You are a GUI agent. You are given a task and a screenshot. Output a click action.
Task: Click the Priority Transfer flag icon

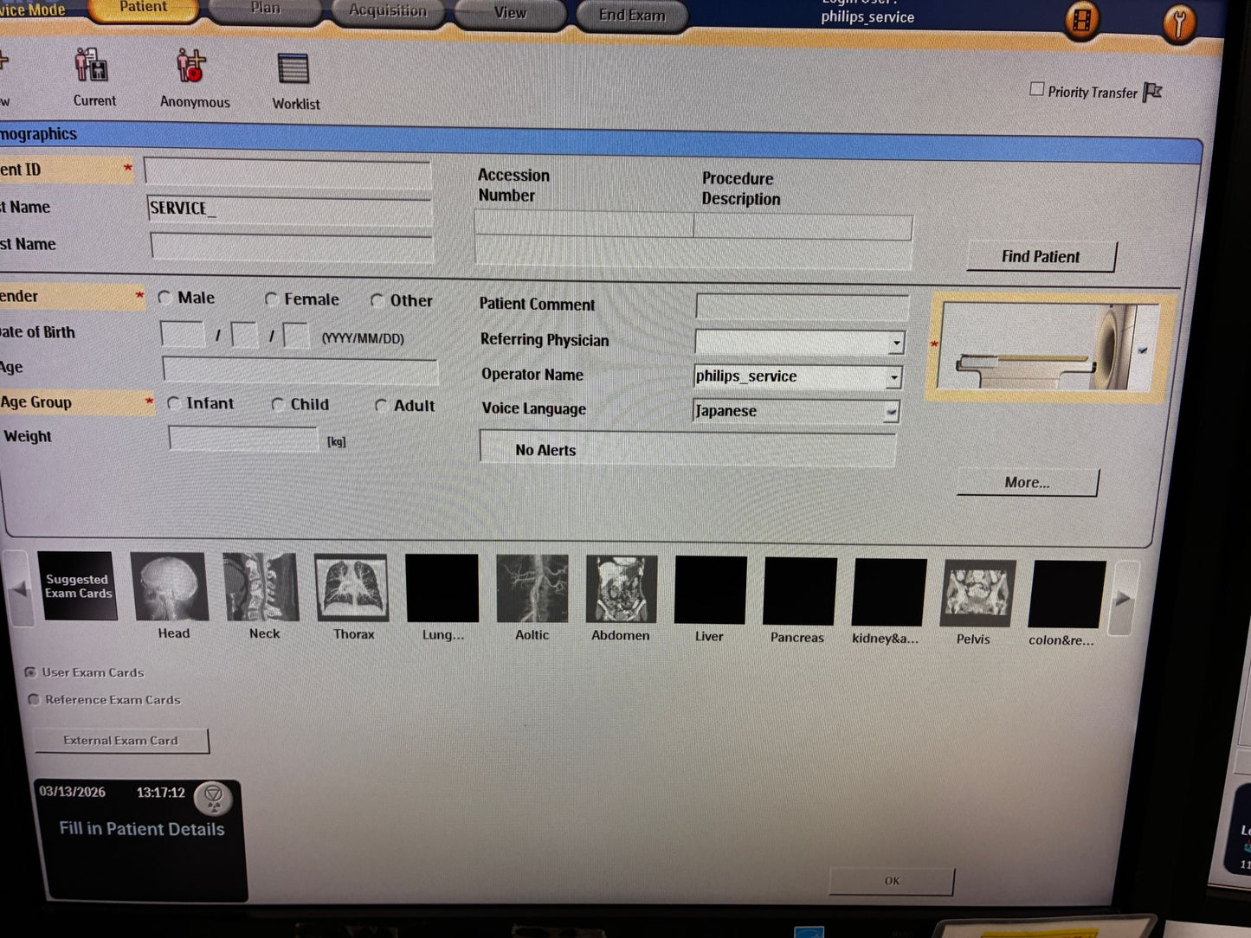pyautogui.click(x=1152, y=92)
